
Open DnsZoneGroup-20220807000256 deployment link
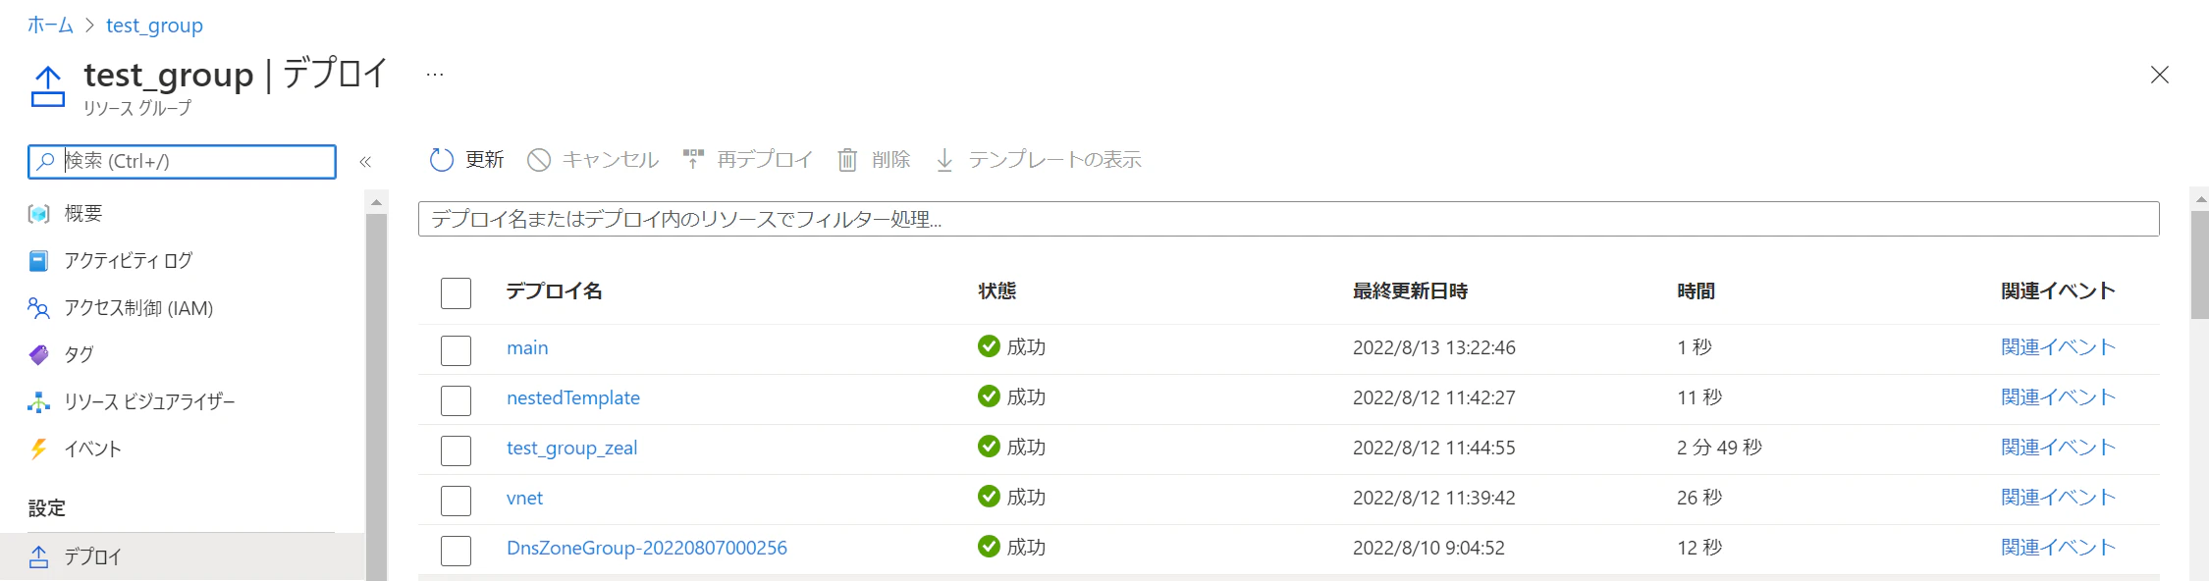647,548
